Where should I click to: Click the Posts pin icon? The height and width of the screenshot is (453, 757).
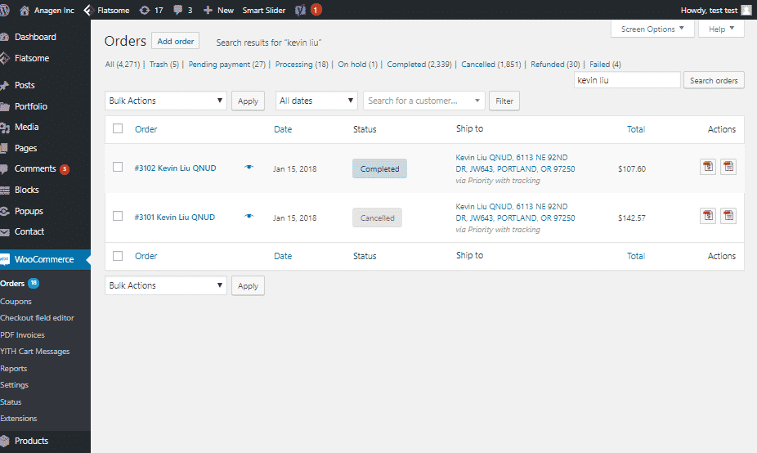4,86
